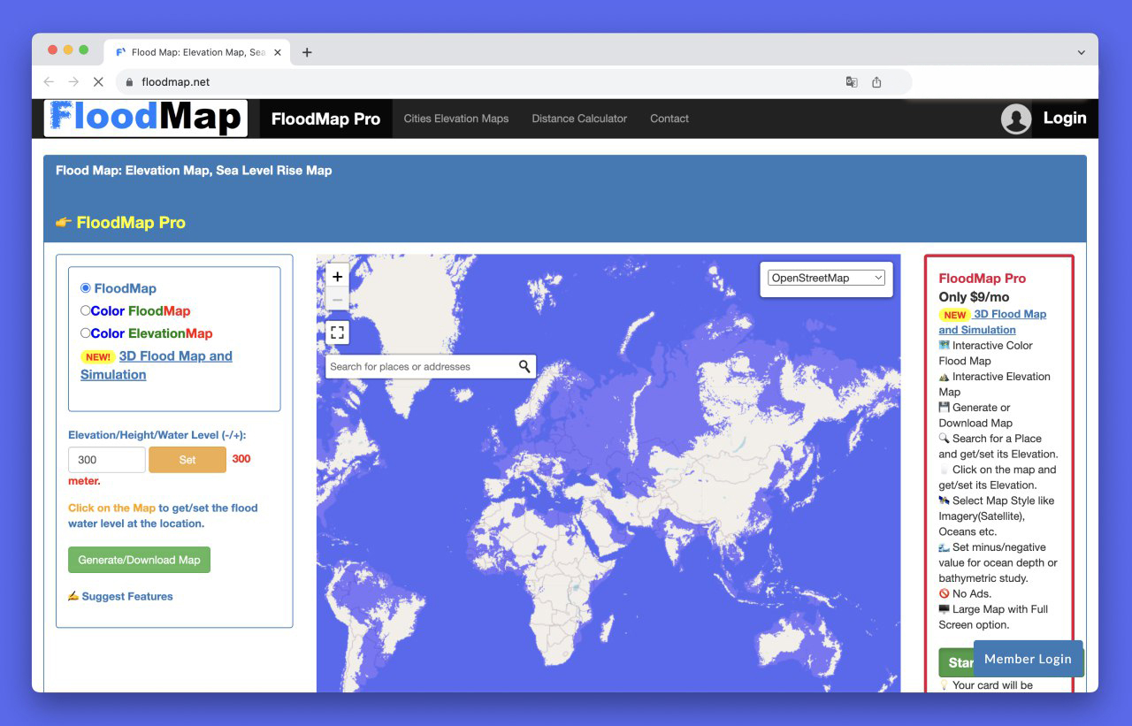Open Cities Elevation Maps menu item
The image size is (1132, 726).
456,118
